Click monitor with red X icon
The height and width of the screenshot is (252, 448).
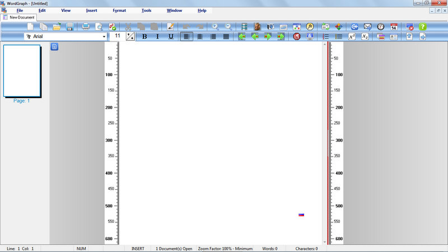click(409, 26)
